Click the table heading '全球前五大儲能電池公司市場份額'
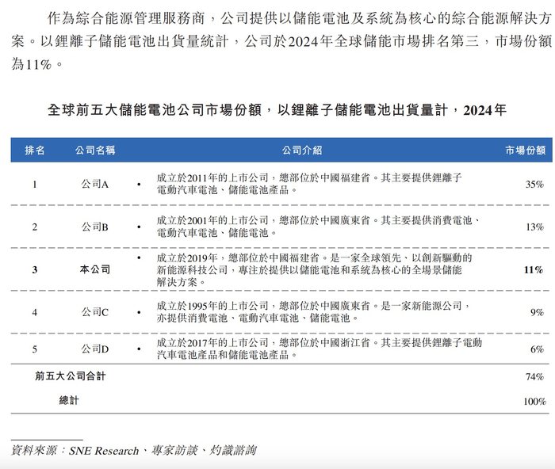The height and width of the screenshot is (469, 555). coord(155,110)
